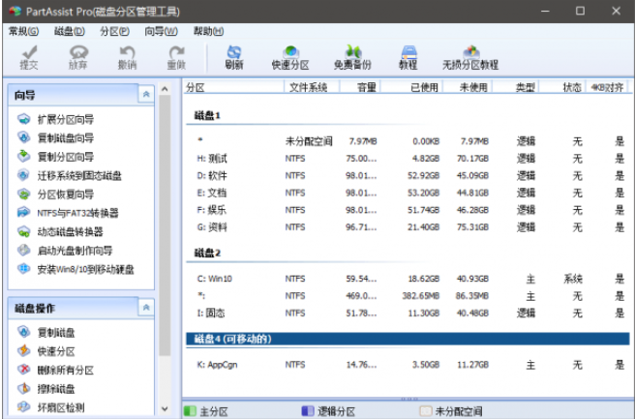Open the 向导(W) menu

click(x=161, y=31)
